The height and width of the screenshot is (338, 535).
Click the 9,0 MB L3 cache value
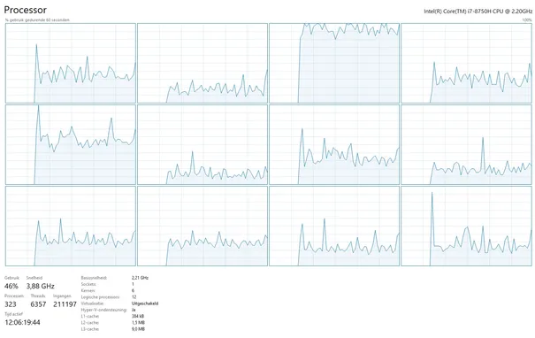[x=138, y=329]
